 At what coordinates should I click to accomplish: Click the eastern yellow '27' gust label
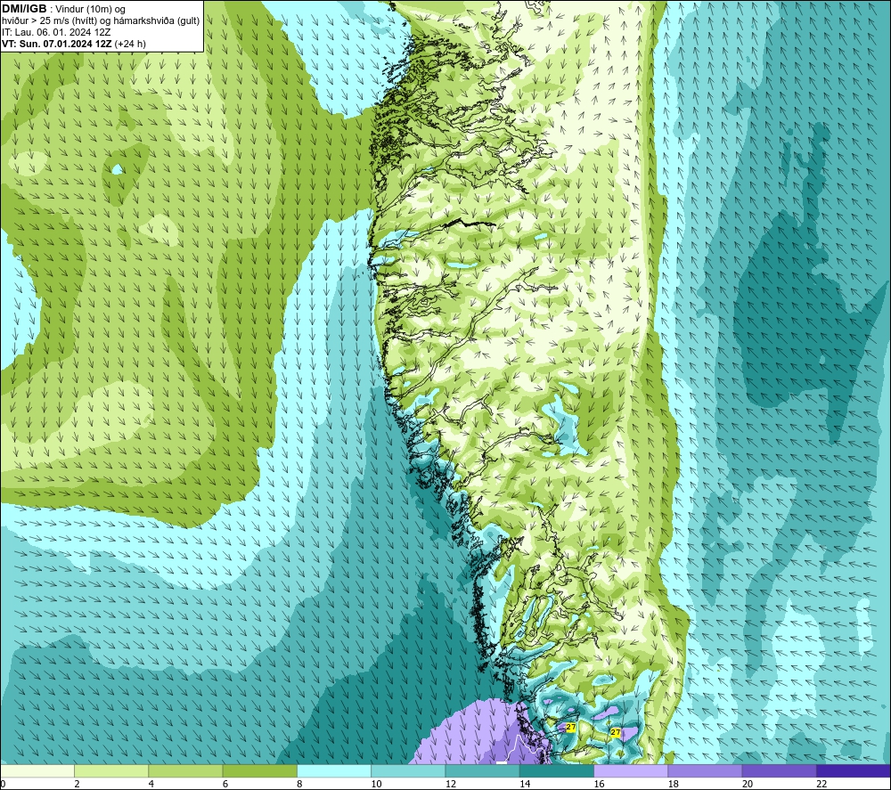point(616,732)
